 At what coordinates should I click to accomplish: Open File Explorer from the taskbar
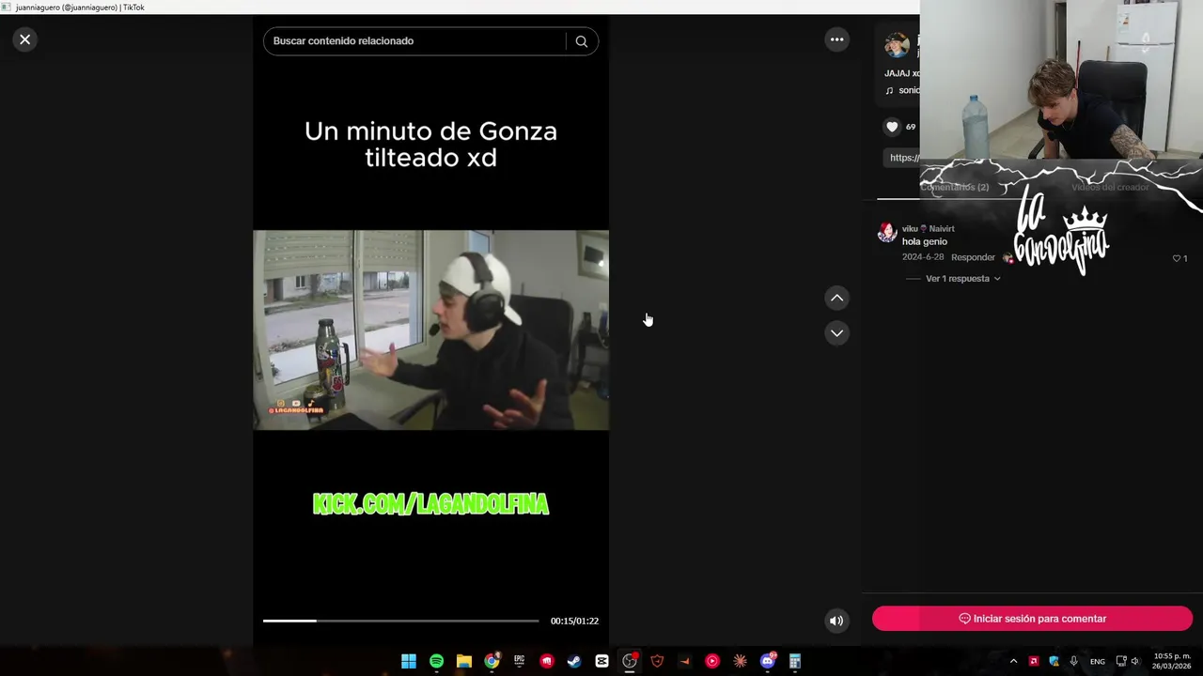pos(464,661)
